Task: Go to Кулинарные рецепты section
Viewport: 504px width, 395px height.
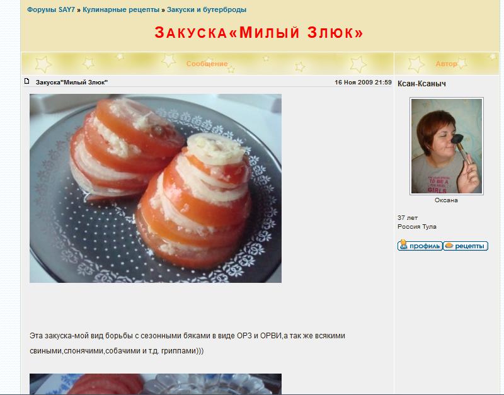Action: point(121,9)
